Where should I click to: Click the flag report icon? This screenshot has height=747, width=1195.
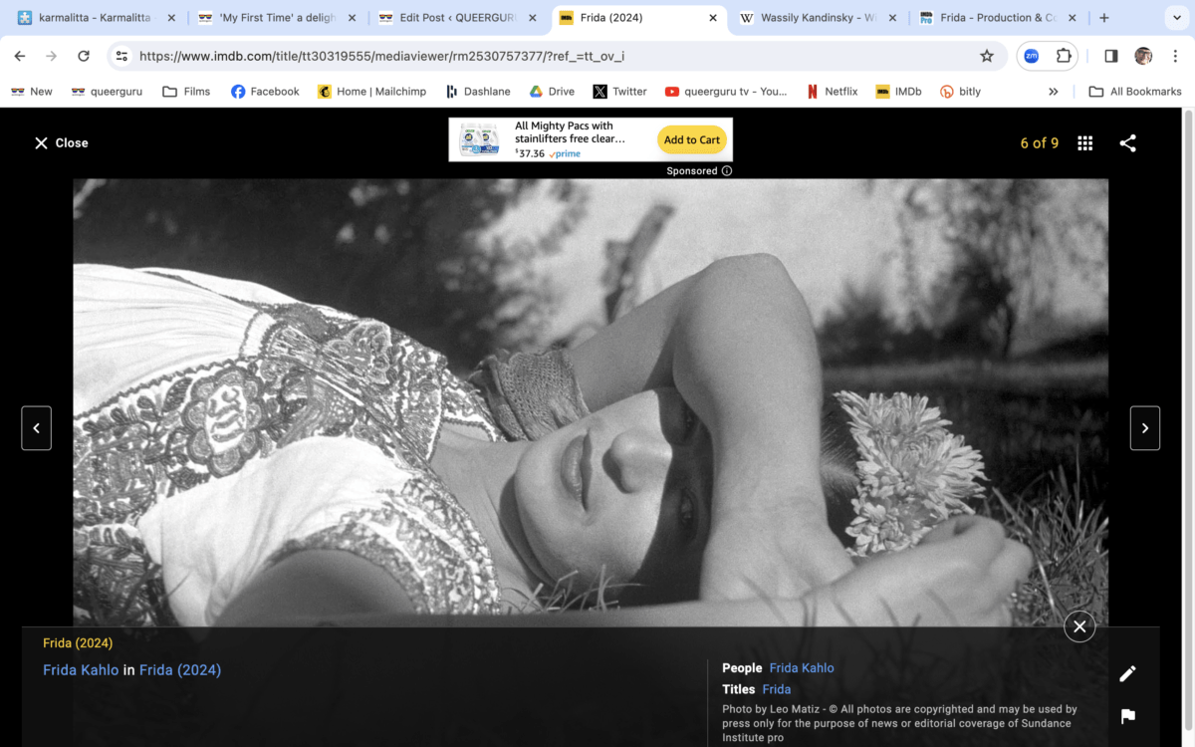(1127, 716)
